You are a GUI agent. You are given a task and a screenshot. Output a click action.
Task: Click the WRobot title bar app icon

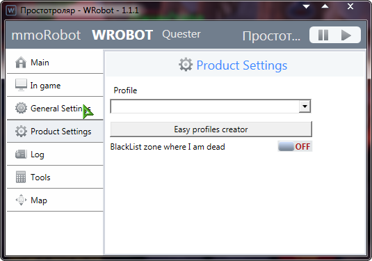pyautogui.click(x=11, y=10)
